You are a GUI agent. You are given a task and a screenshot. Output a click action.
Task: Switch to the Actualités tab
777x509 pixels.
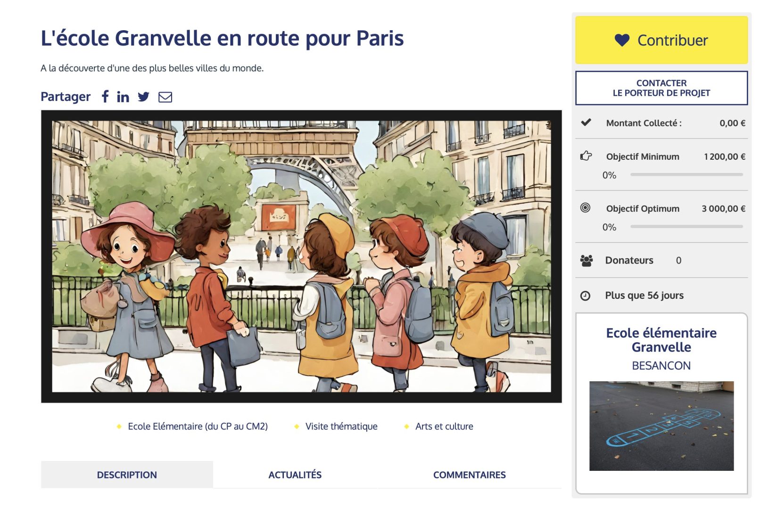(x=295, y=475)
